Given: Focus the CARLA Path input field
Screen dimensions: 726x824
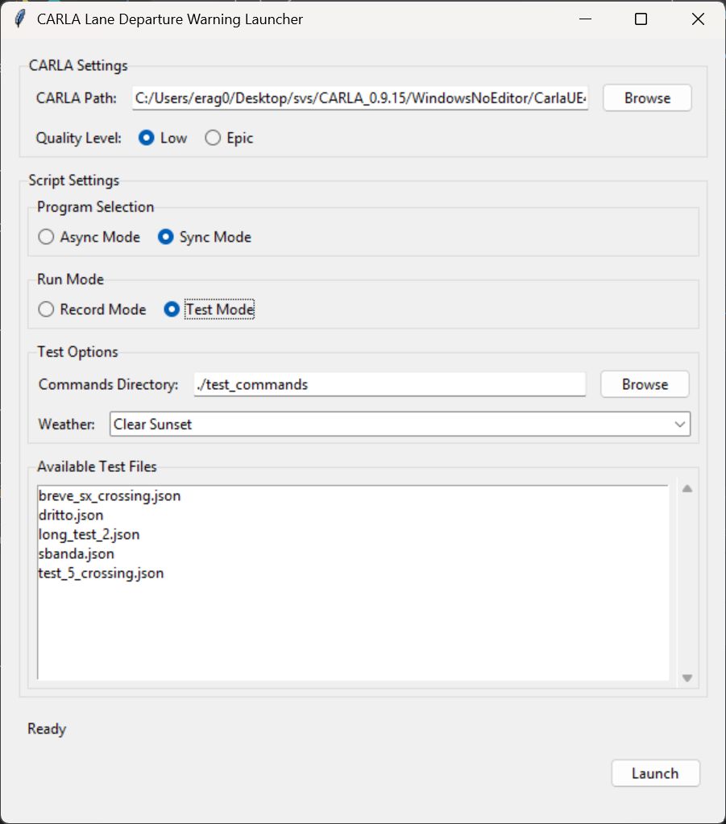Looking at the screenshot, I should [360, 98].
